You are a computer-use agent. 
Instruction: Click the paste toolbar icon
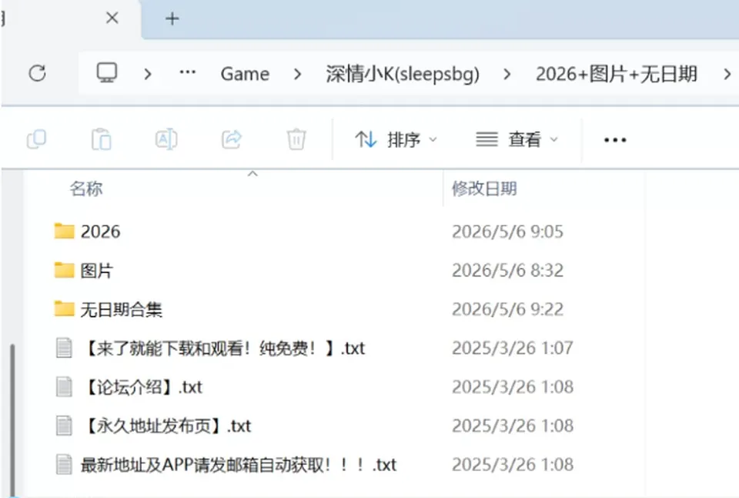(102, 139)
